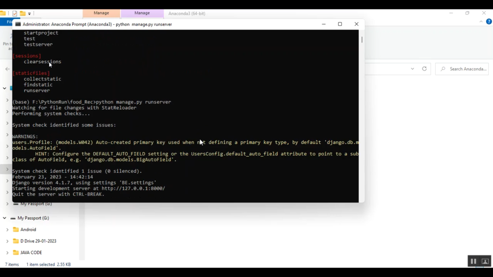Click the "Quit the server with CTRL-BREAK." line
The width and height of the screenshot is (493, 277).
pyautogui.click(x=58, y=194)
